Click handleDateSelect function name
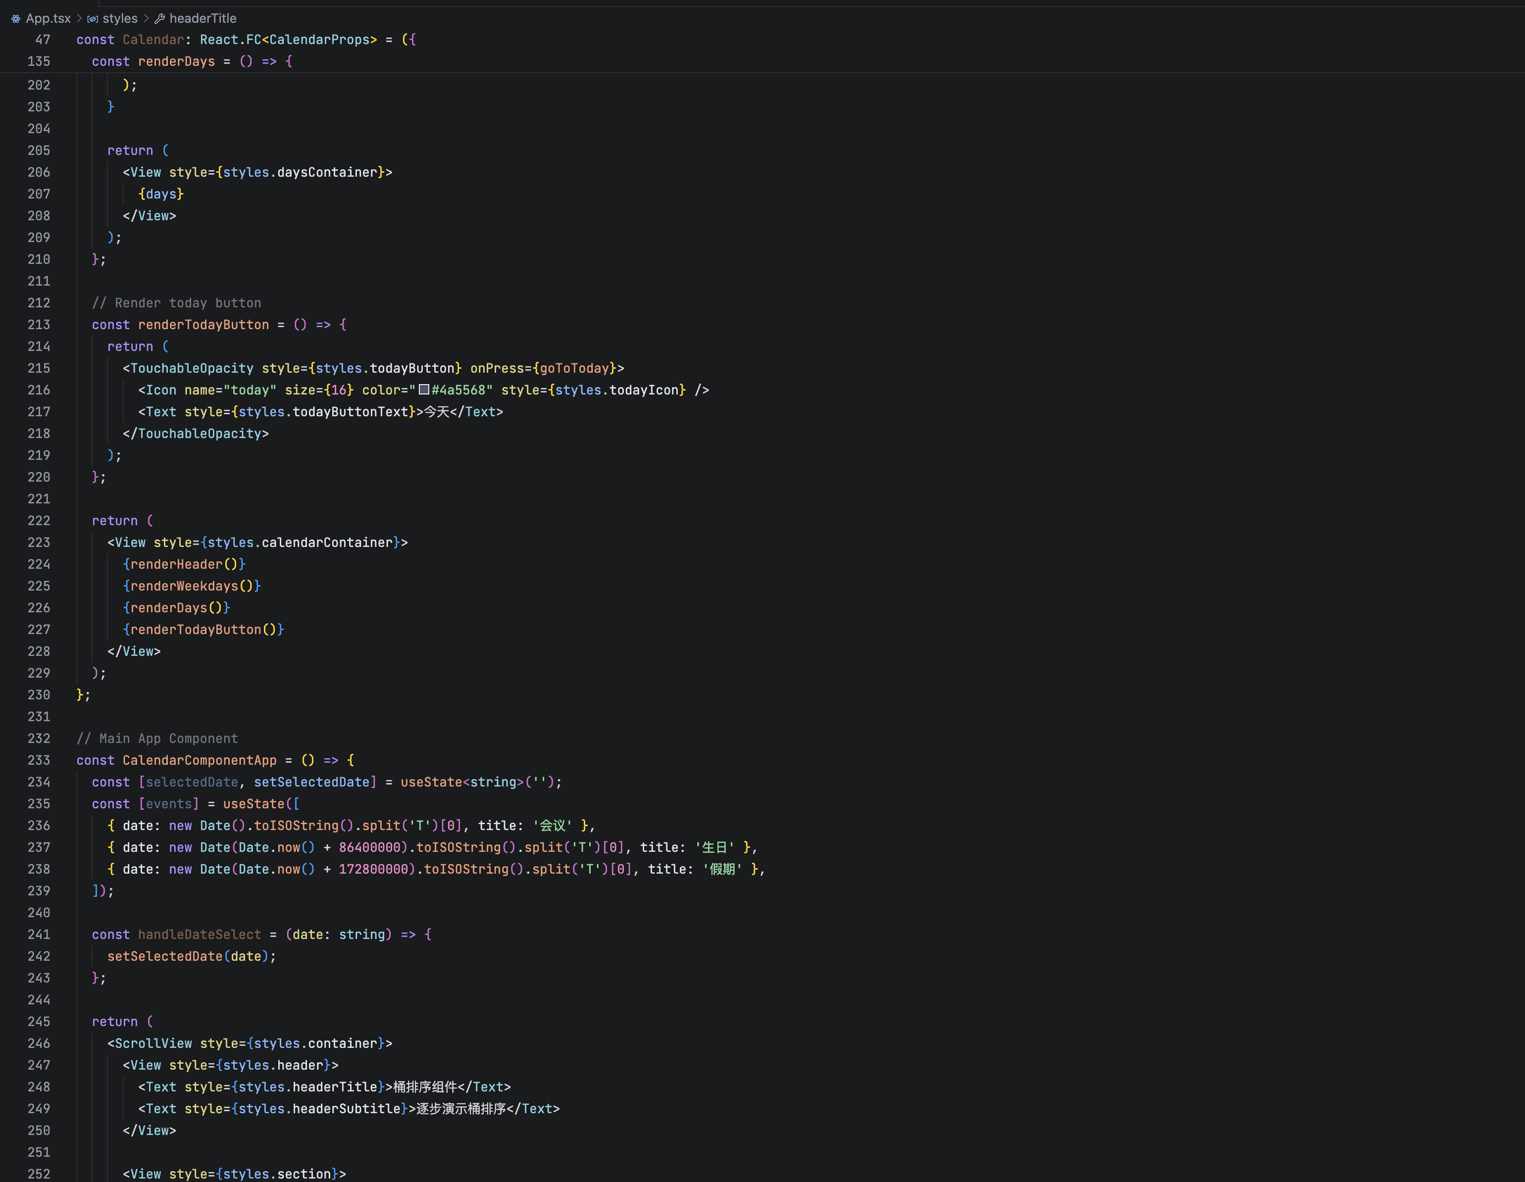Image resolution: width=1525 pixels, height=1182 pixels. 199,935
